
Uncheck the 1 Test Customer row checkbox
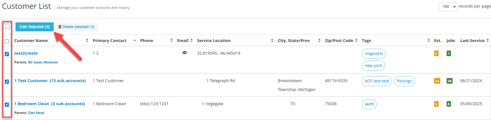pos(7,81)
